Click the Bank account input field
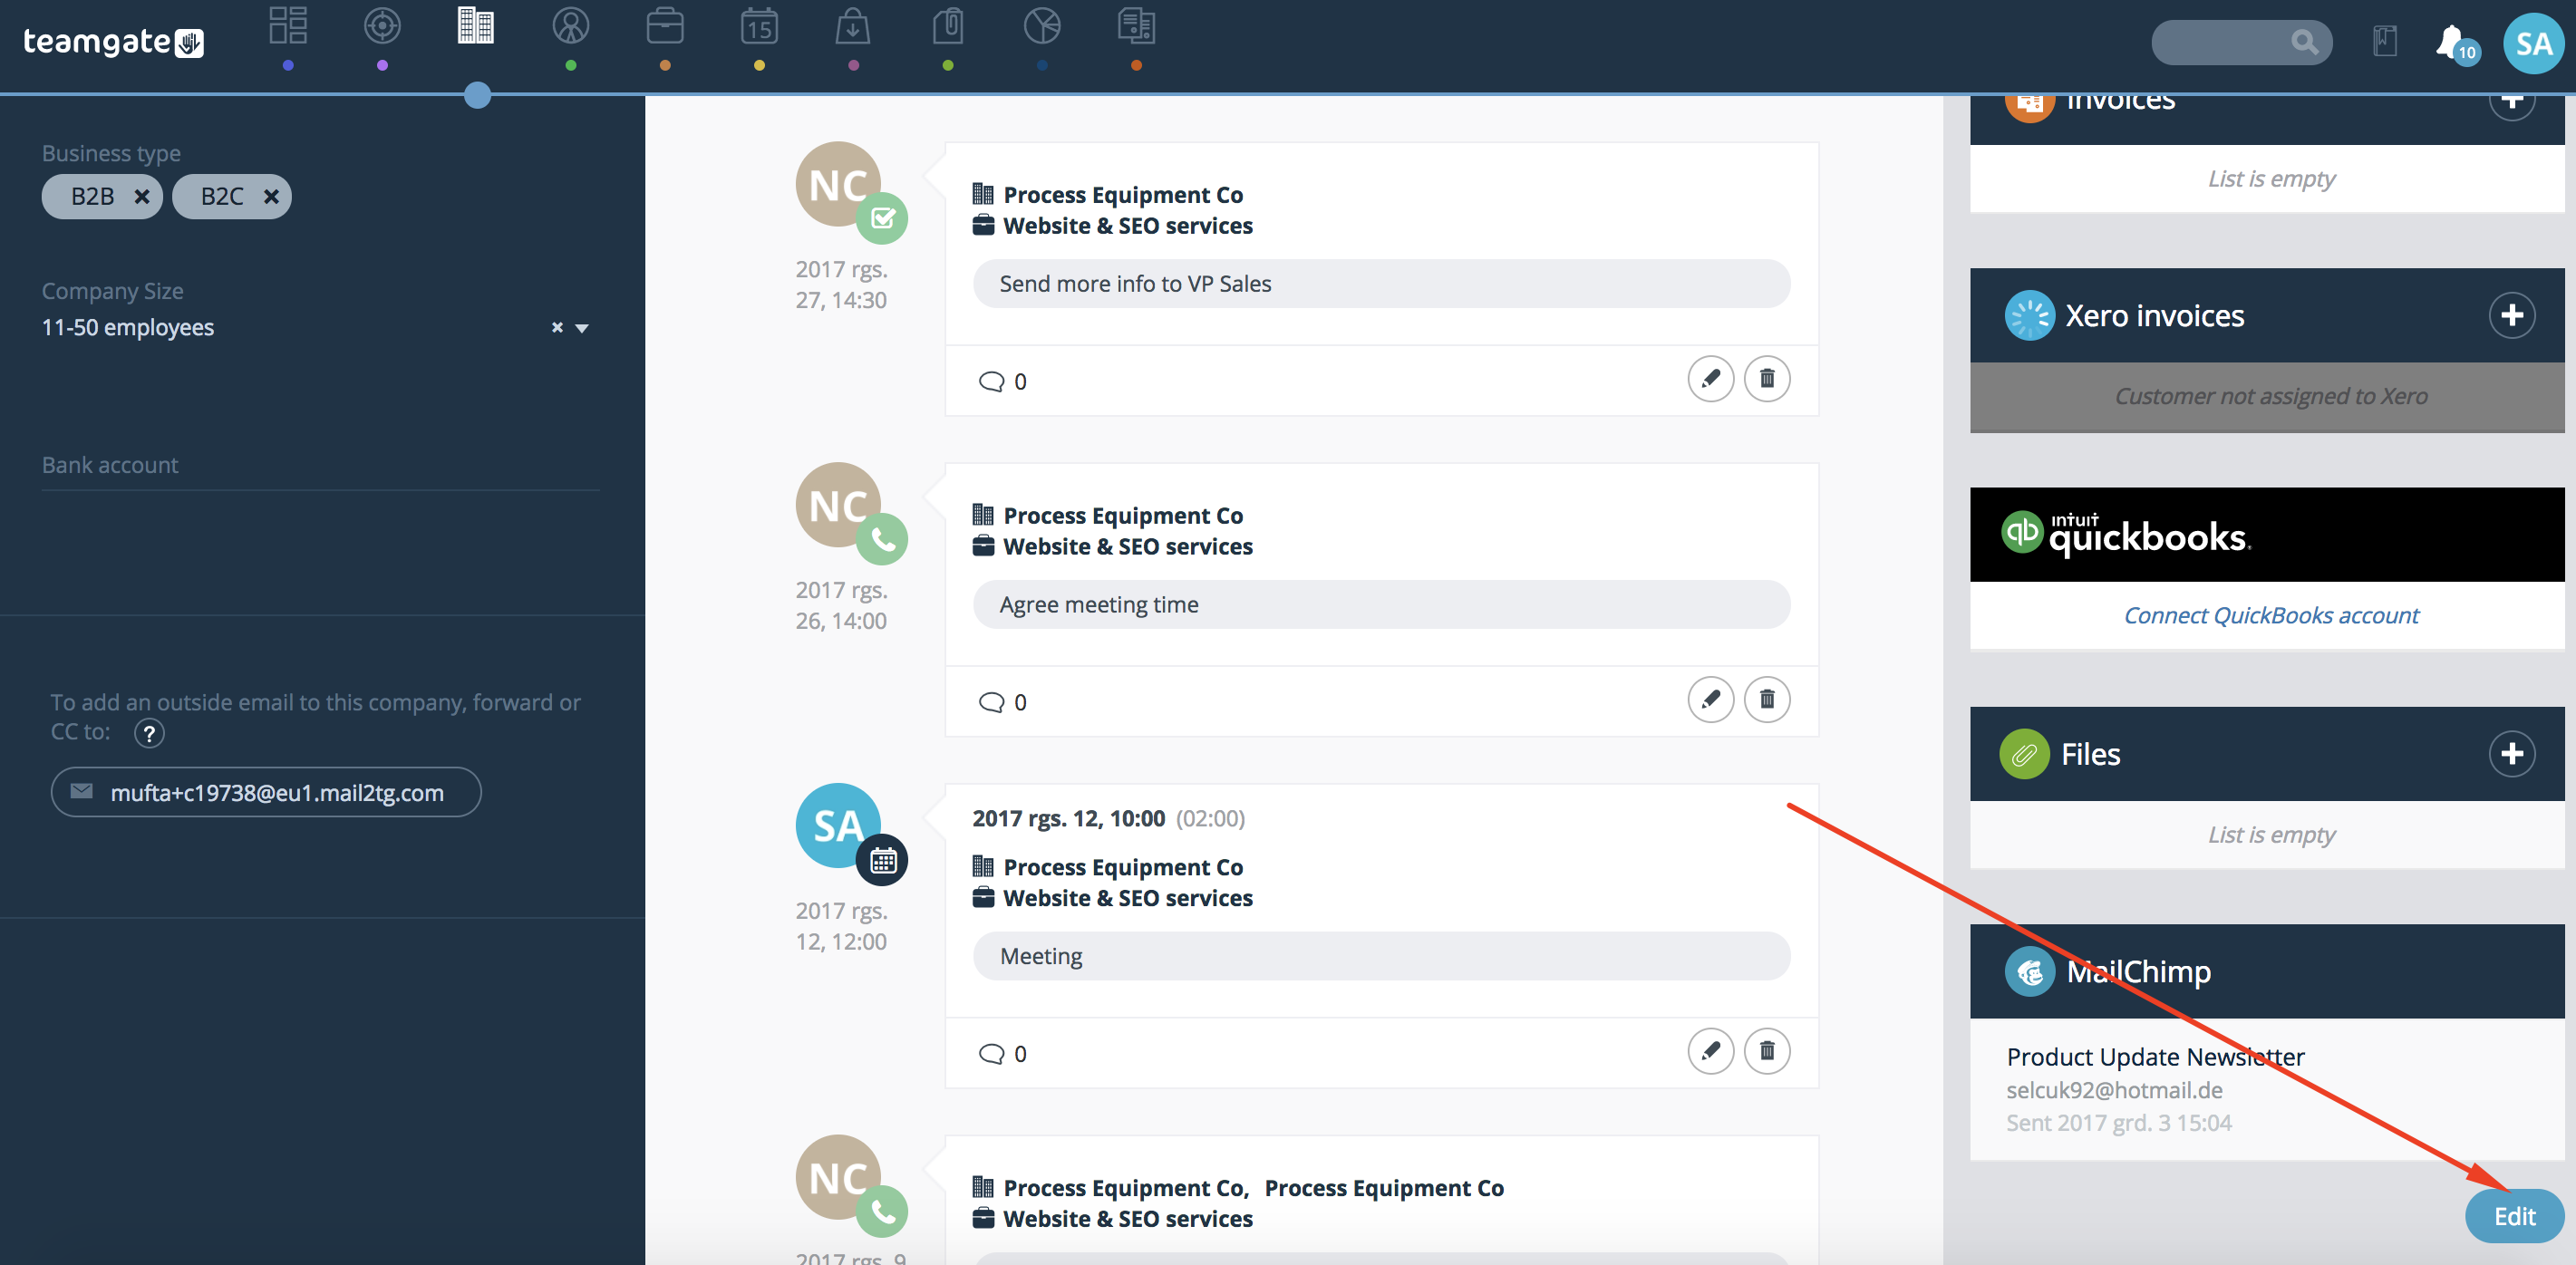Image resolution: width=2576 pixels, height=1265 pixels. (x=320, y=466)
